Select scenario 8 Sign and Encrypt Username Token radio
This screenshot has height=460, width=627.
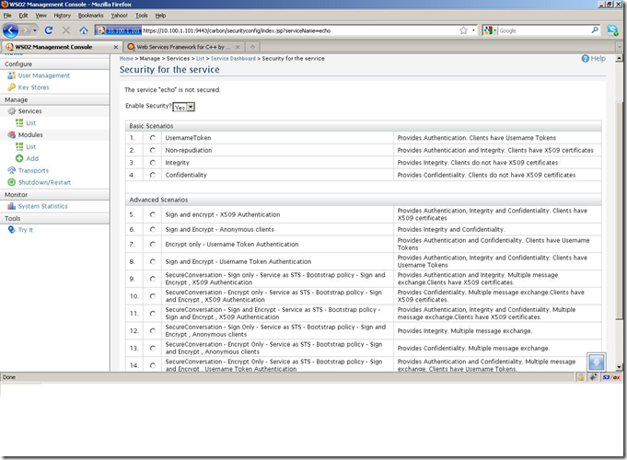(152, 261)
